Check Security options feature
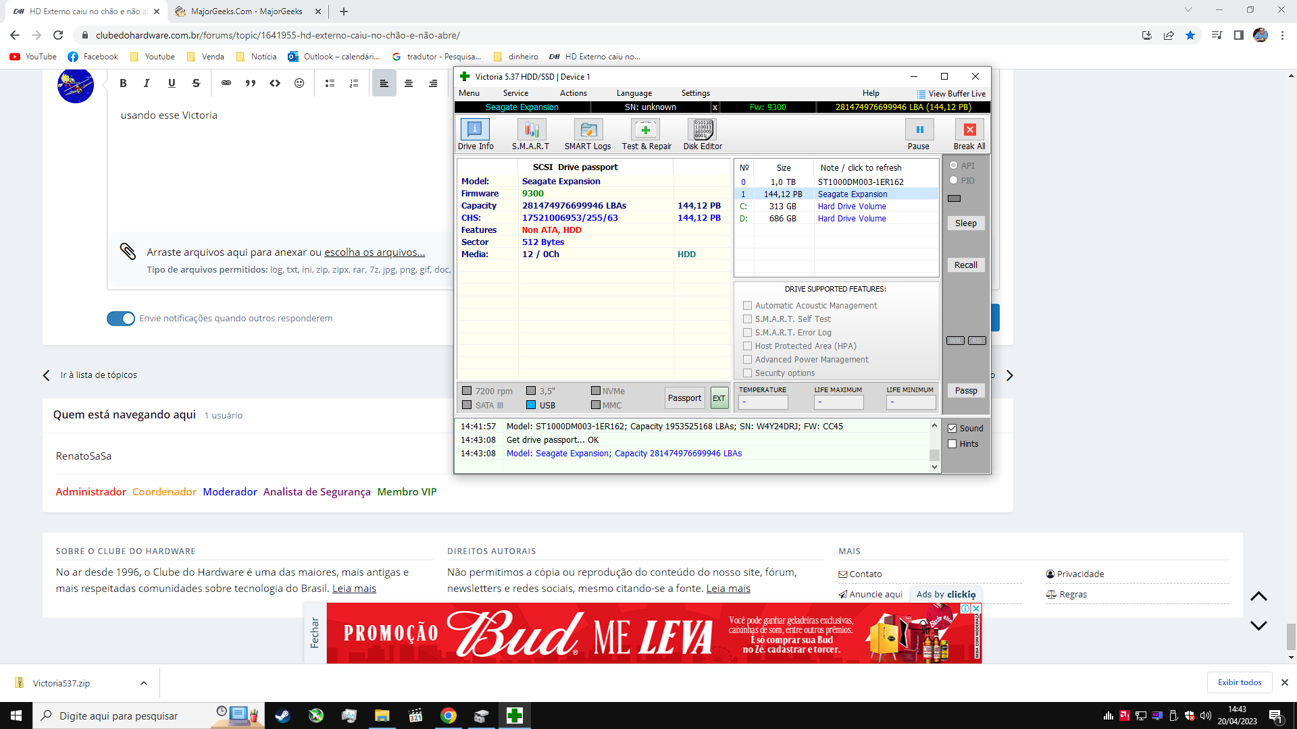This screenshot has width=1297, height=729. (x=748, y=373)
